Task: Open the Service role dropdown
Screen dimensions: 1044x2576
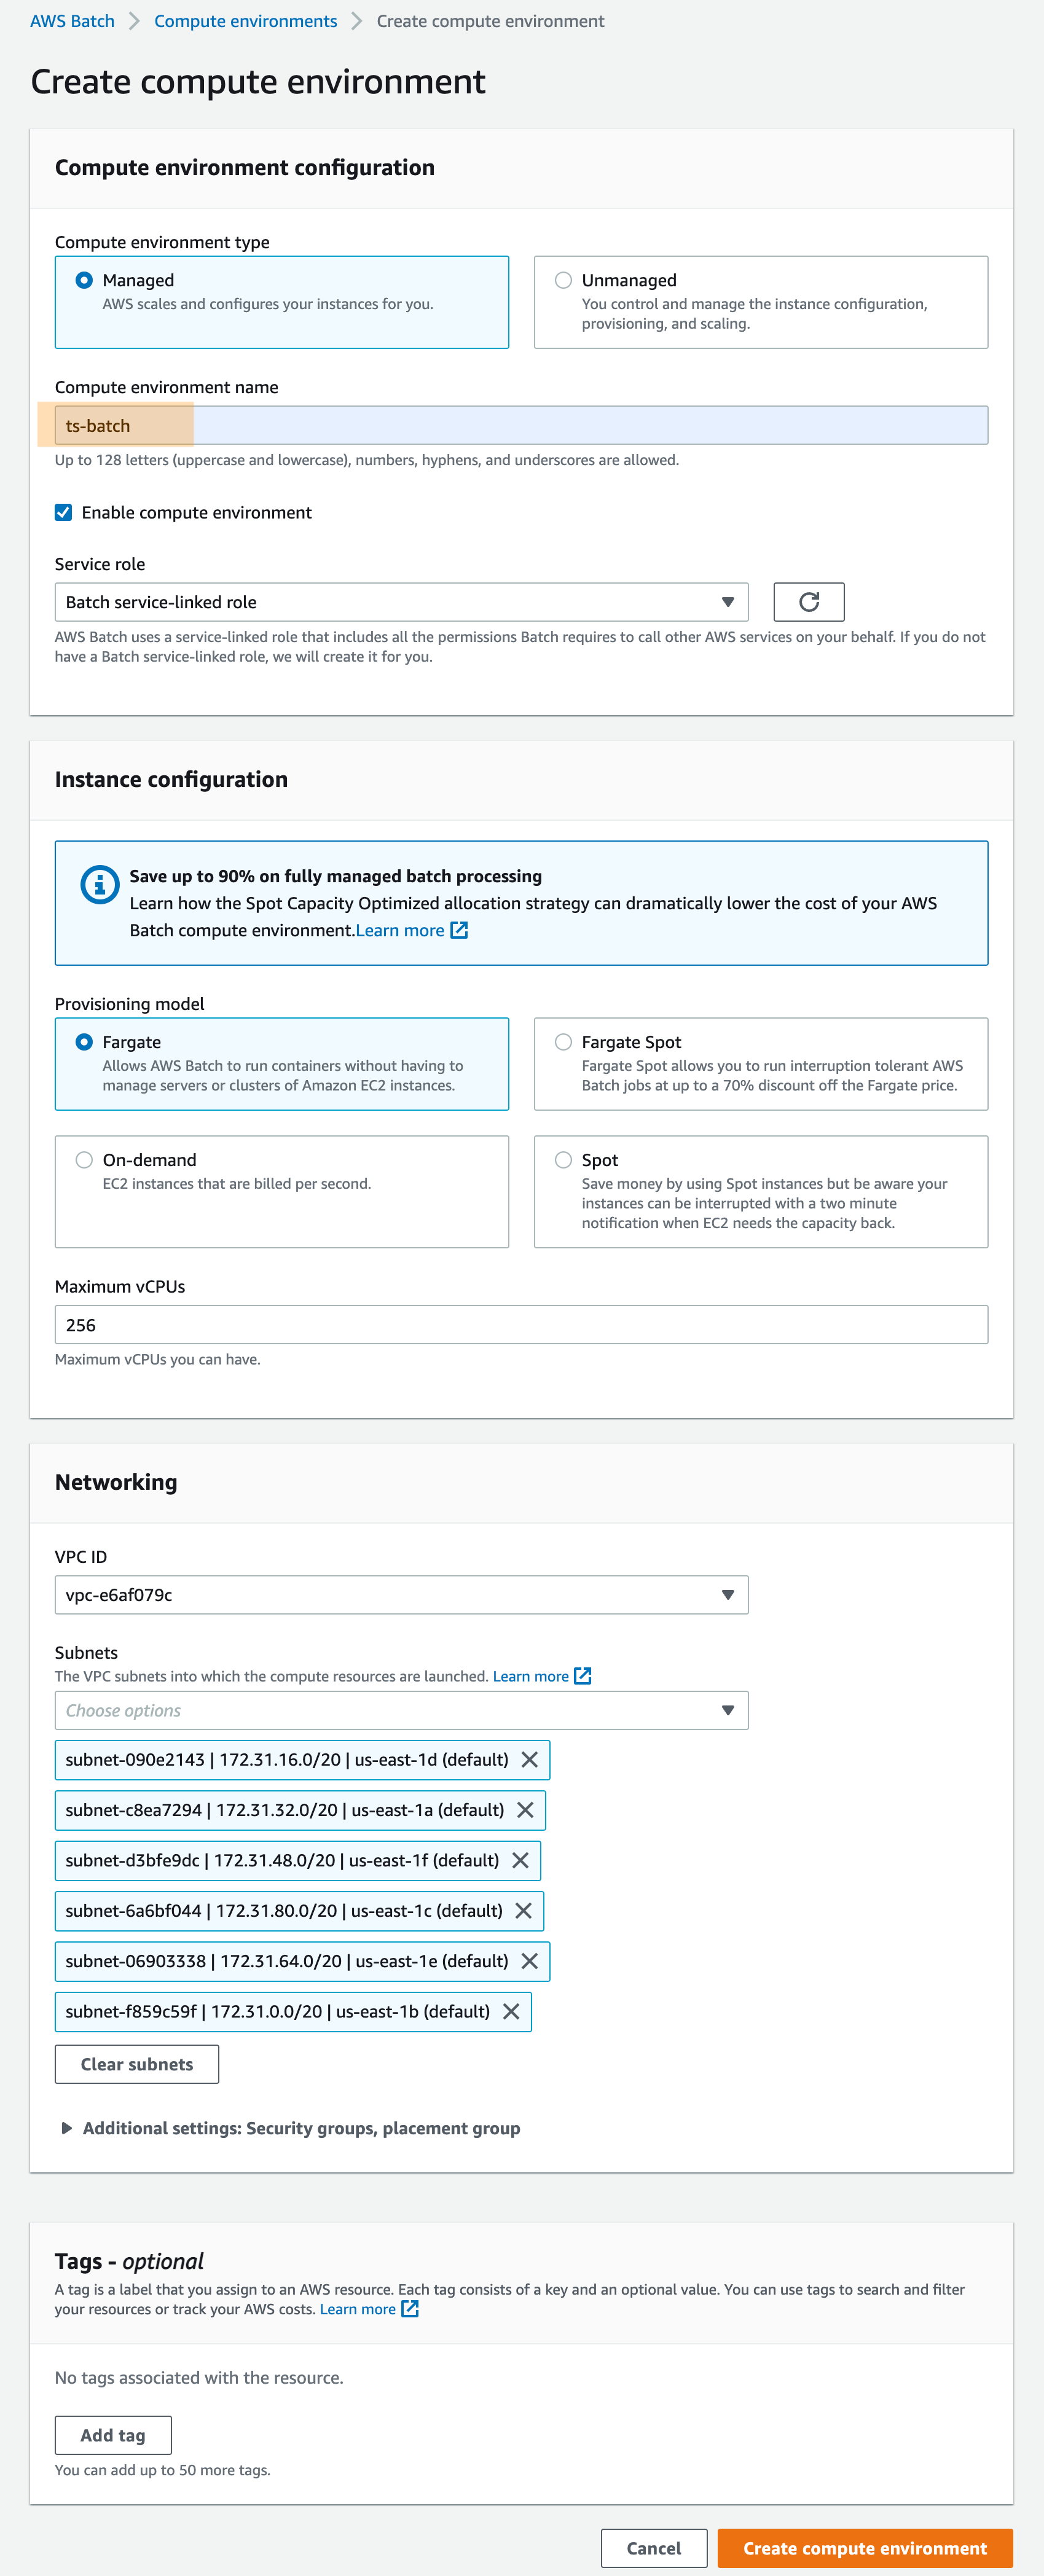Action: (x=401, y=602)
